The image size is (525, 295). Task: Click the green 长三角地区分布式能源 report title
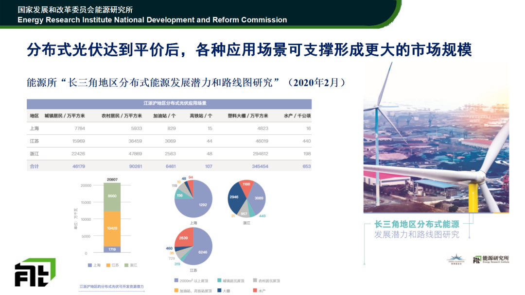417,224
